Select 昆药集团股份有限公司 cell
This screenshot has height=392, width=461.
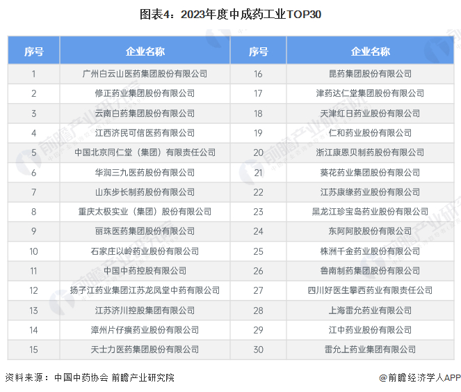coord(370,74)
